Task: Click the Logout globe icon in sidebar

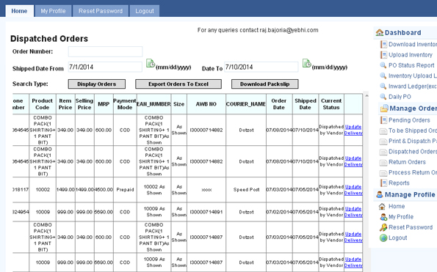Action: (x=383, y=238)
